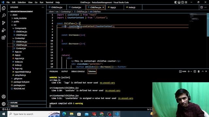
Task: Show the OUTPUT panel tab
Action: click(x=65, y=71)
